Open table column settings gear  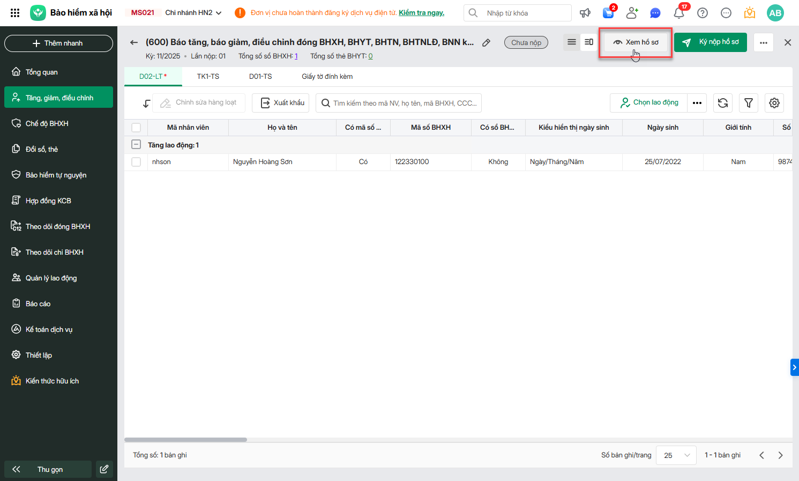click(774, 103)
